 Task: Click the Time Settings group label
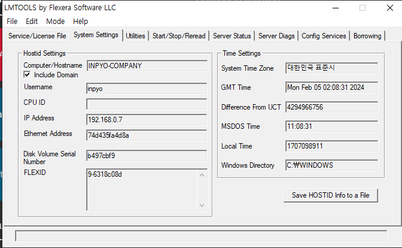tap(242, 53)
